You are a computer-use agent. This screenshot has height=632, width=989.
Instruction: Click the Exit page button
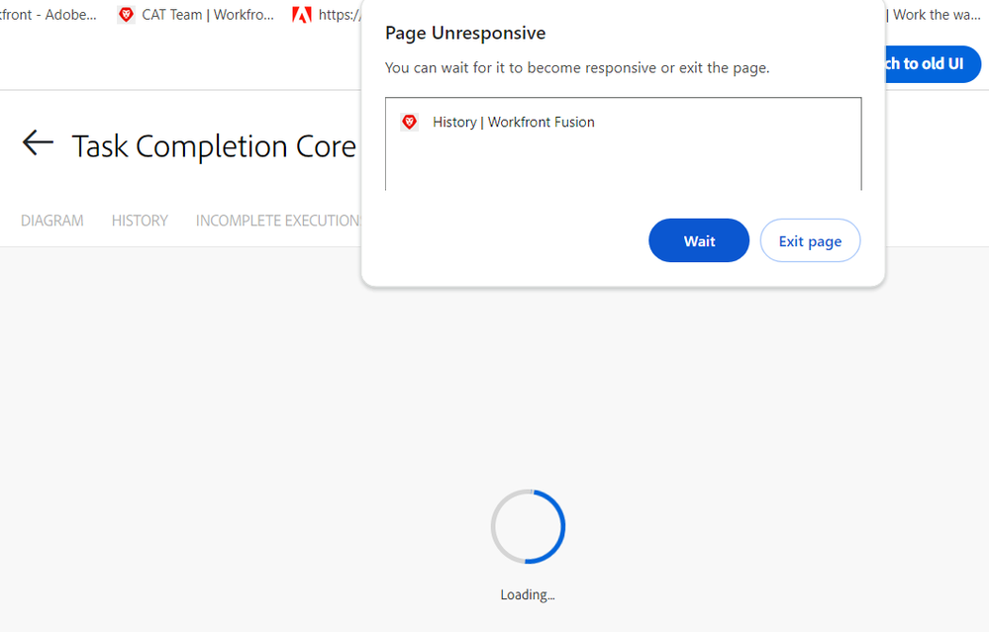click(810, 240)
